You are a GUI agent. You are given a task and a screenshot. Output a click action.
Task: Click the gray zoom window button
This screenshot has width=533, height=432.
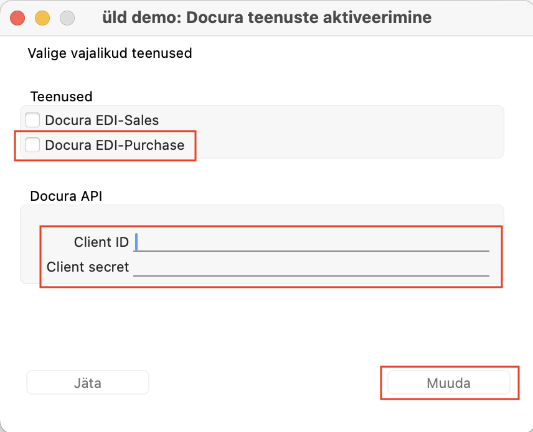pos(67,18)
